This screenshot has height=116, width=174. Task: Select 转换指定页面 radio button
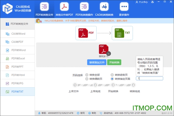click(x=112, y=79)
